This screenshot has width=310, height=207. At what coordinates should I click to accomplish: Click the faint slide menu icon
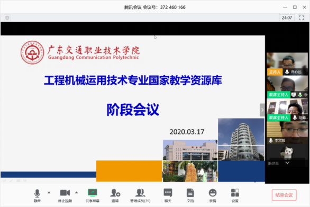(18, 181)
